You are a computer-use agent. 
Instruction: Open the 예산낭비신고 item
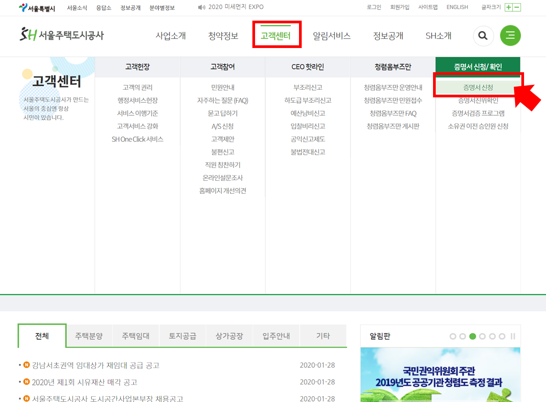[x=308, y=114]
